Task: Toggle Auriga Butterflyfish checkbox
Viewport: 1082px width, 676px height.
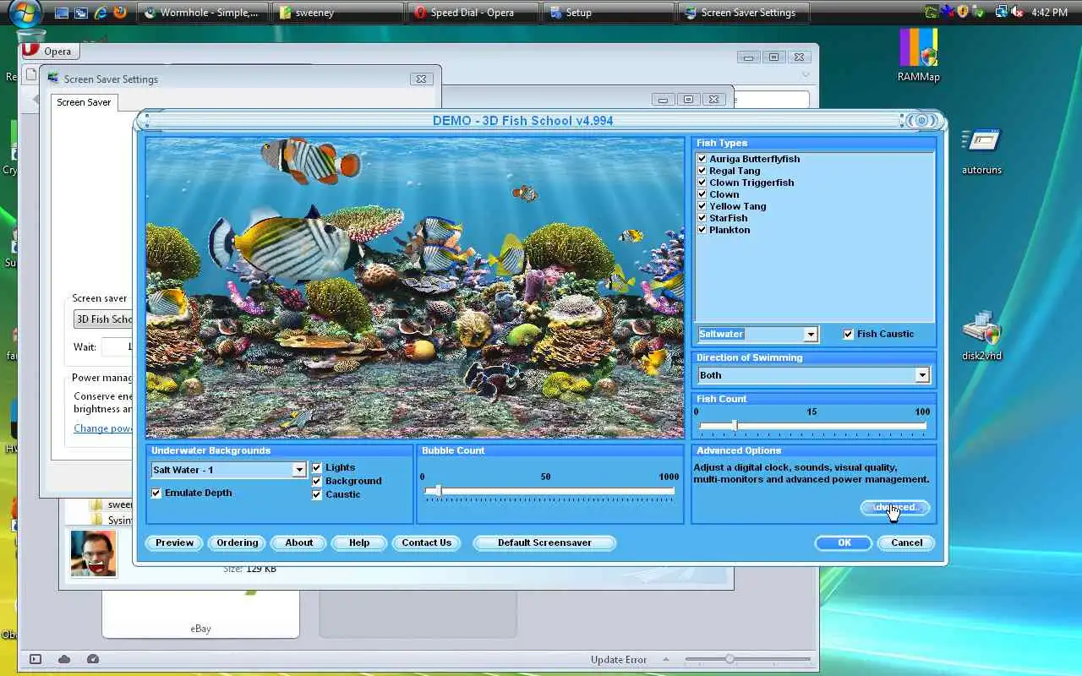Action: point(702,159)
